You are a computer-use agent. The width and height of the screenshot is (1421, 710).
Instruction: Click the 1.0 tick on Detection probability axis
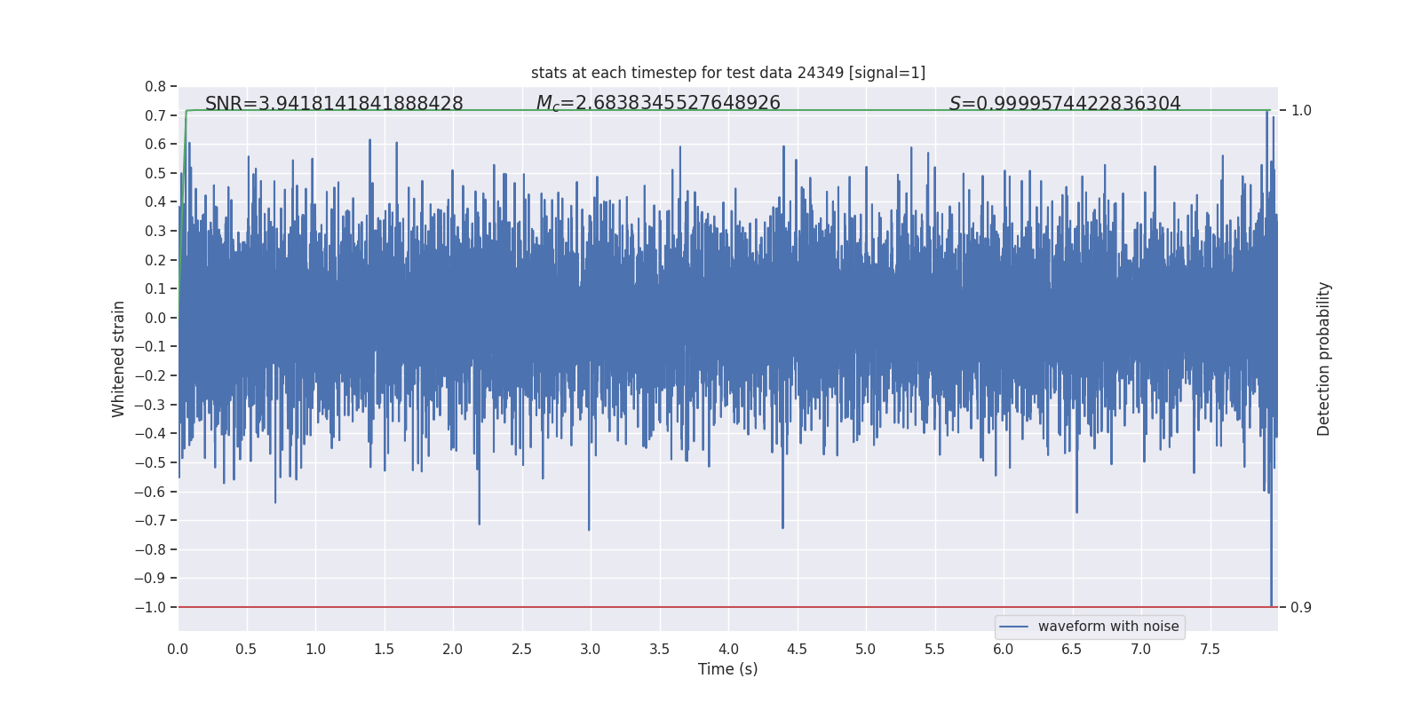click(1301, 111)
